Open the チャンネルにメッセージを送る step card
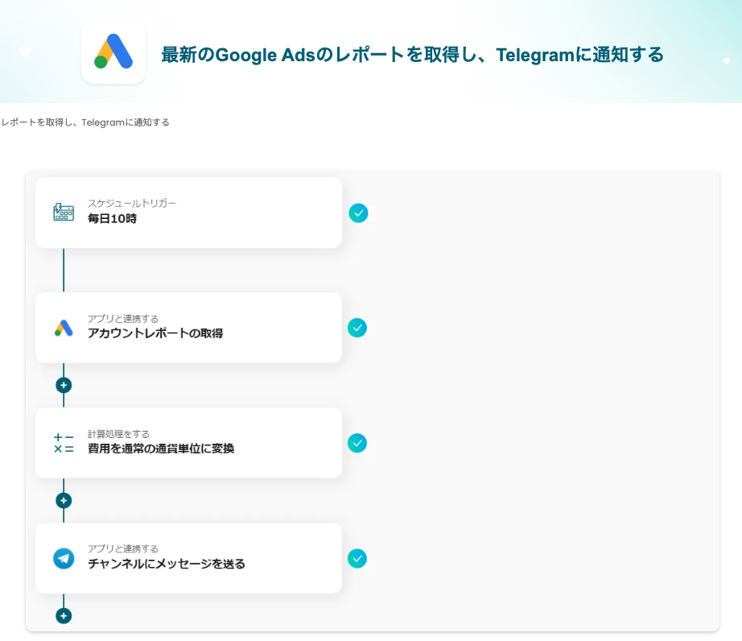The height and width of the screenshot is (641, 742). [x=188, y=558]
